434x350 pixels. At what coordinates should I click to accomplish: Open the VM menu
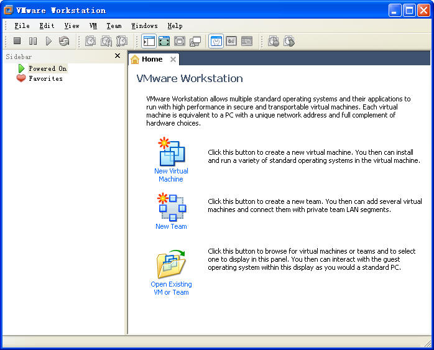coord(93,25)
